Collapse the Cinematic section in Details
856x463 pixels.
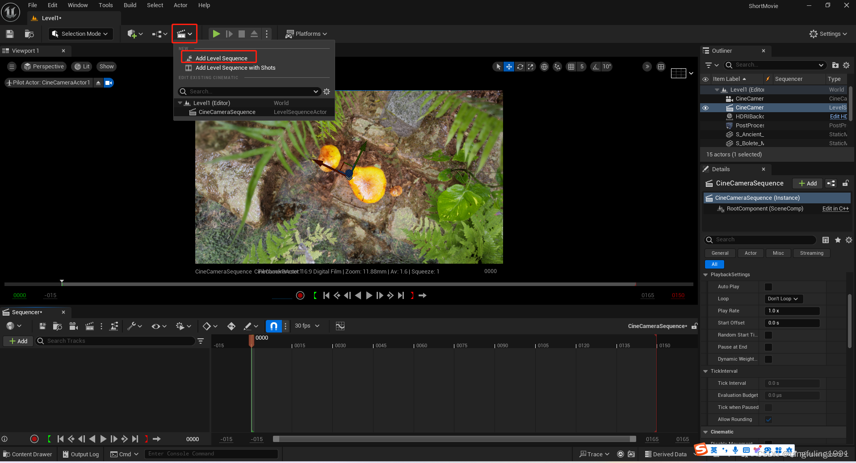[706, 432]
